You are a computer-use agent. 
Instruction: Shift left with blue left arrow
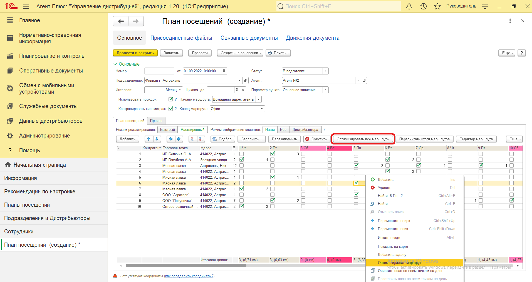tap(171, 139)
